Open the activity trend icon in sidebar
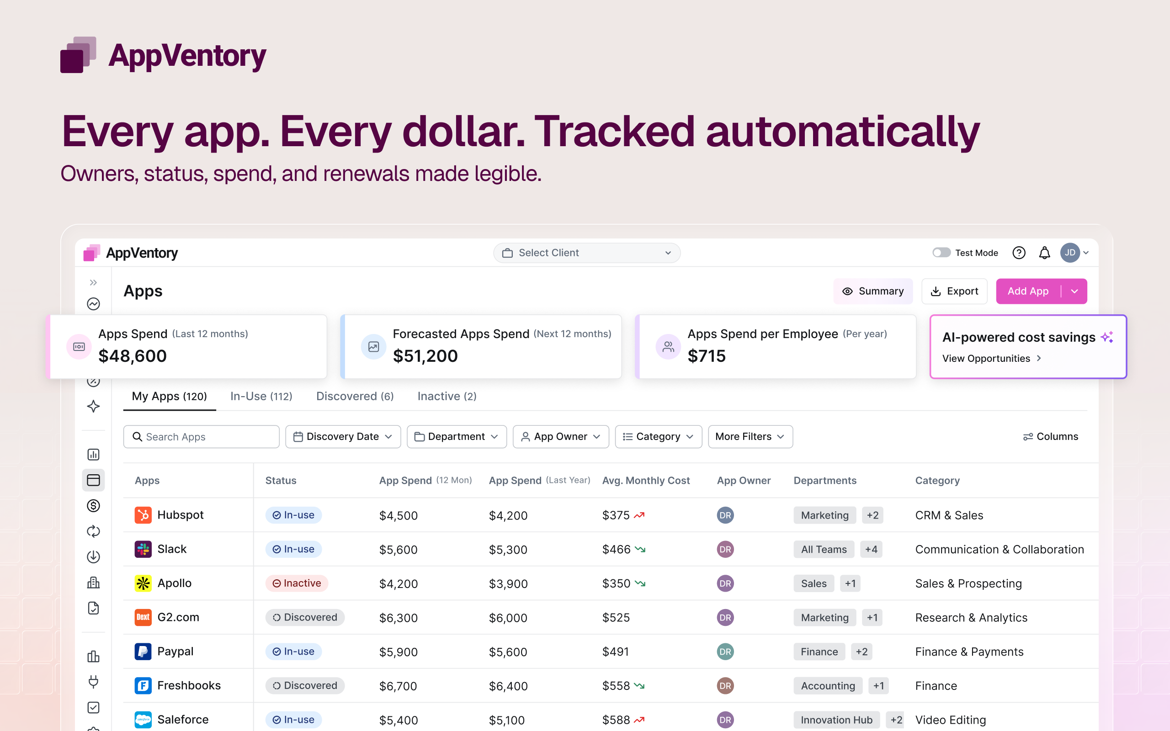This screenshot has height=731, width=1170. (x=93, y=304)
